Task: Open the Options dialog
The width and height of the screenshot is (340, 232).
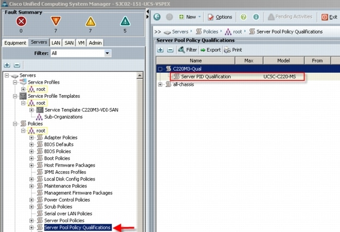Action: [220, 17]
